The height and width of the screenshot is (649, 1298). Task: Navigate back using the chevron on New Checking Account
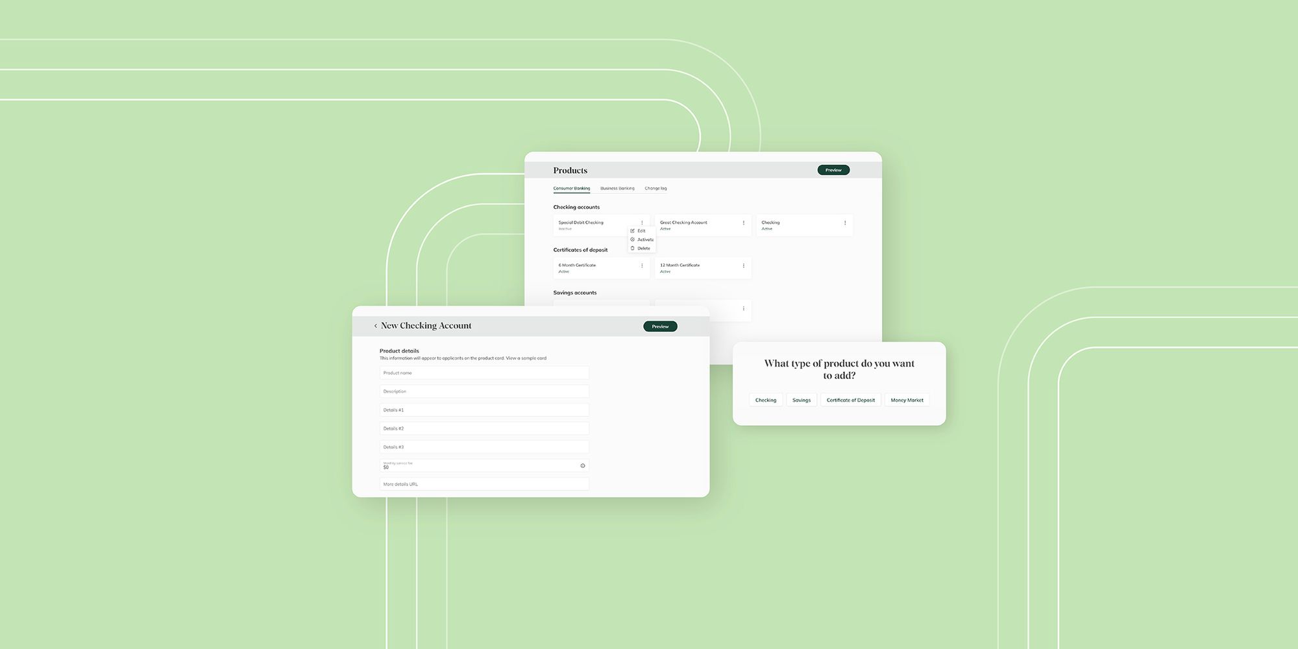[376, 325]
